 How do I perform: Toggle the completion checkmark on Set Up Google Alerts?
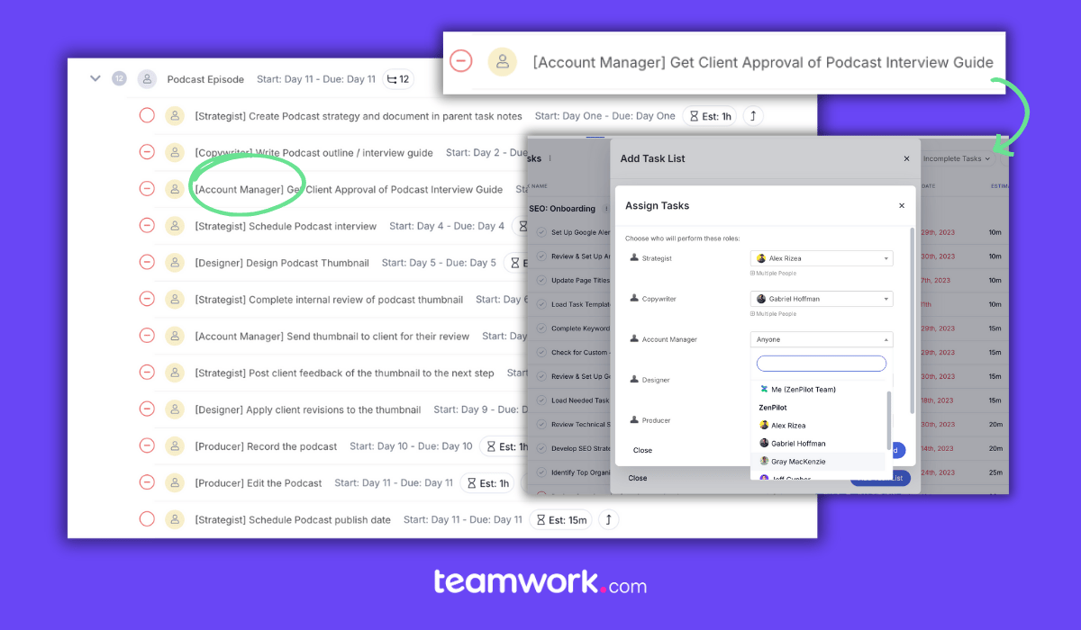pyautogui.click(x=541, y=232)
